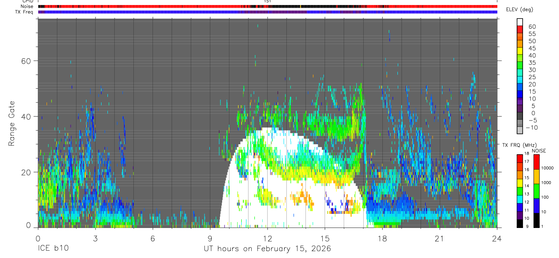This screenshot has height=258, width=559.
Task: Click the '55' label on ELEV legend
Action: tap(532, 34)
